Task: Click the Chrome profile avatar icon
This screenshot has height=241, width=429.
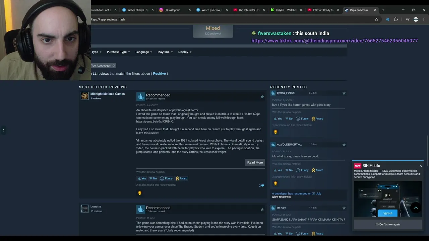Action: point(416,19)
